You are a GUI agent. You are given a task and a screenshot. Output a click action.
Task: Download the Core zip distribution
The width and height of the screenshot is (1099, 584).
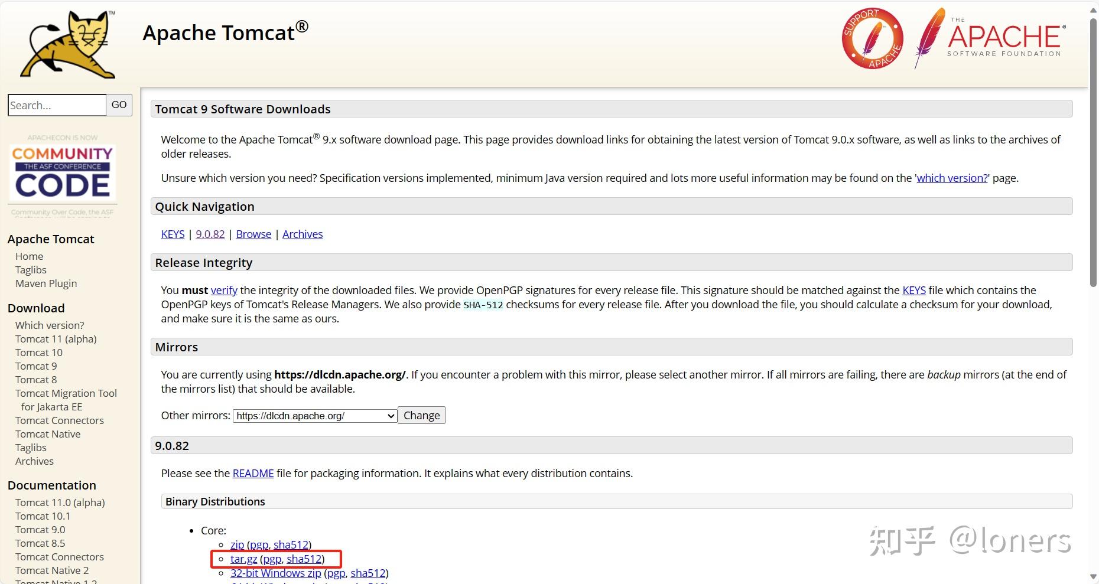click(237, 545)
